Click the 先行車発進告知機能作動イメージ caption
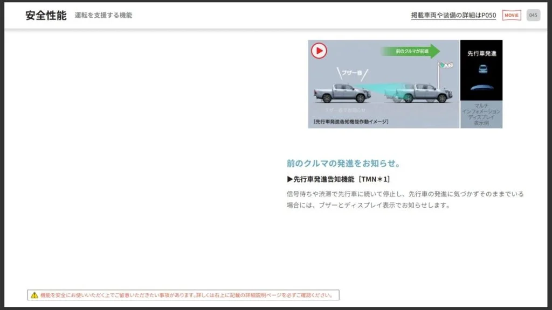 point(350,122)
